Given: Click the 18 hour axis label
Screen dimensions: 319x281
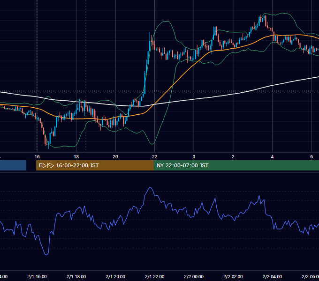Looking at the screenshot, I should [x=76, y=157].
